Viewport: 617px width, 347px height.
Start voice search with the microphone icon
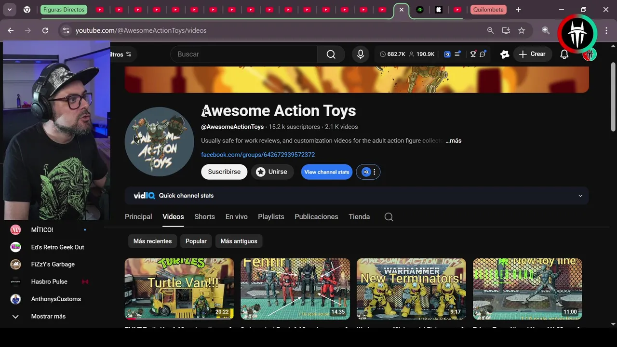coord(361,54)
